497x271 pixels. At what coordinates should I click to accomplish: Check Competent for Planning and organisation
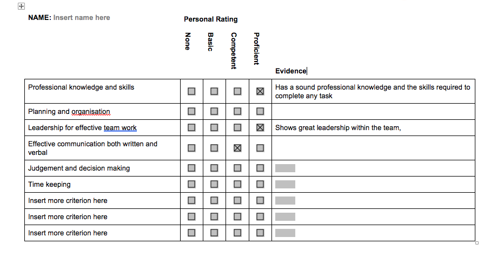[237, 111]
